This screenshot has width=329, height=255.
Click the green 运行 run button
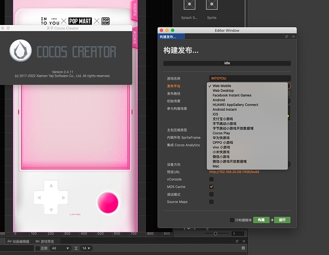click(282, 220)
